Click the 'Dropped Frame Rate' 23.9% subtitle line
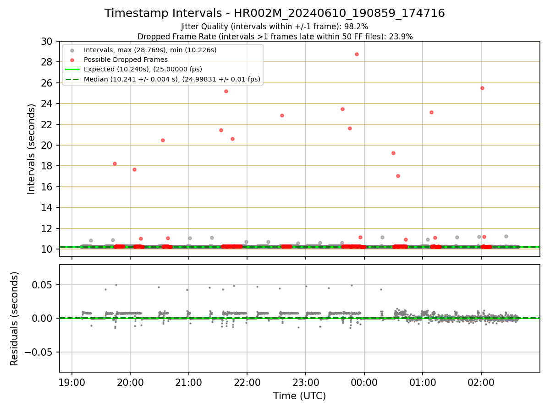 [x=275, y=37]
